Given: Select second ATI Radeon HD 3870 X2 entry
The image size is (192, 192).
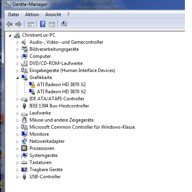Looking at the screenshot, I should tap(61, 92).
